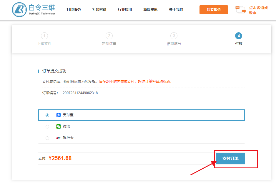
Task: Click the orange 24-hour payment warning text
Action: coord(135,82)
